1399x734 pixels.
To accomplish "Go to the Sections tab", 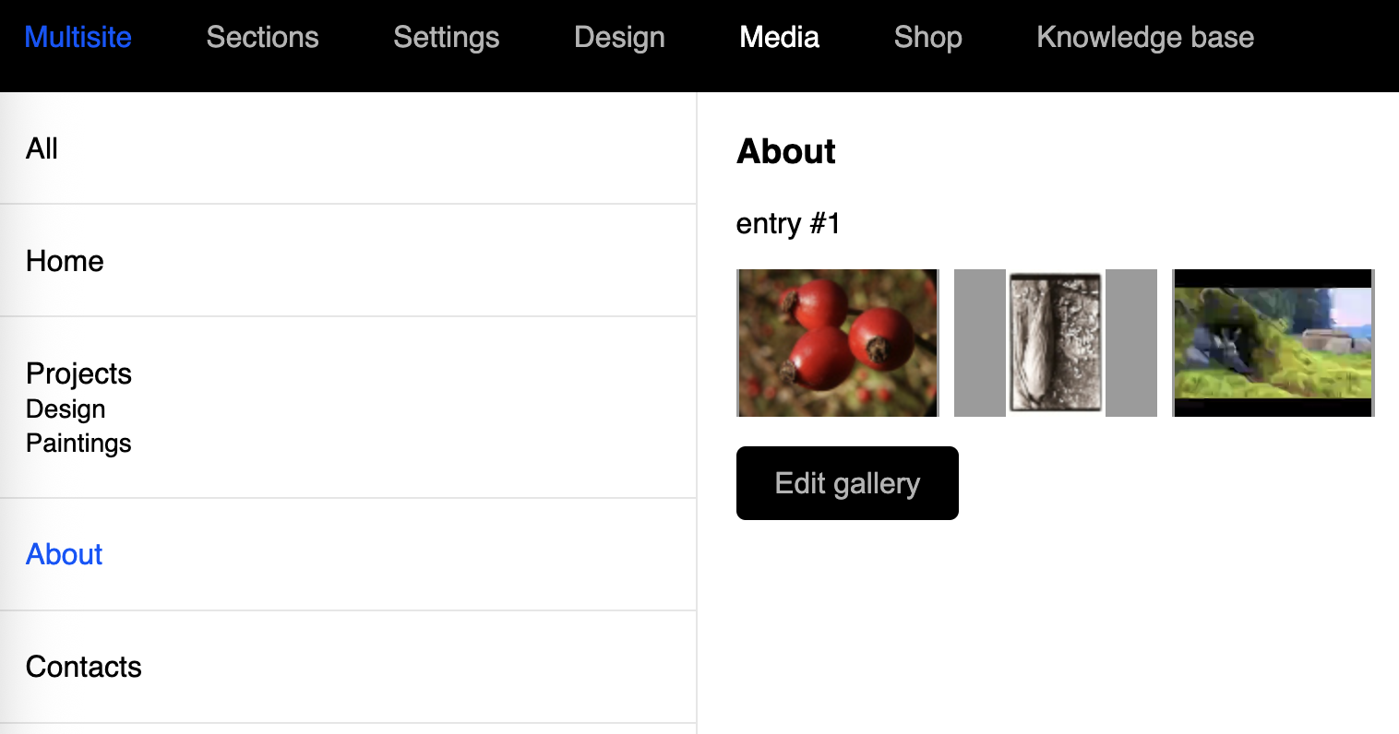I will (x=262, y=37).
